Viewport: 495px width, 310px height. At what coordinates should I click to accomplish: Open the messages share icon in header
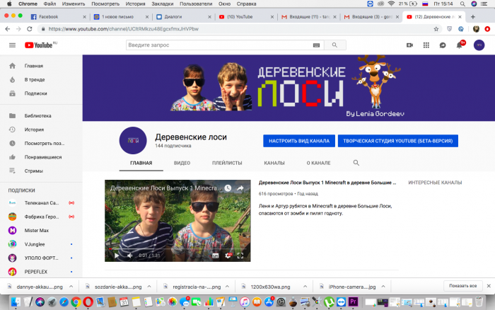(x=442, y=45)
